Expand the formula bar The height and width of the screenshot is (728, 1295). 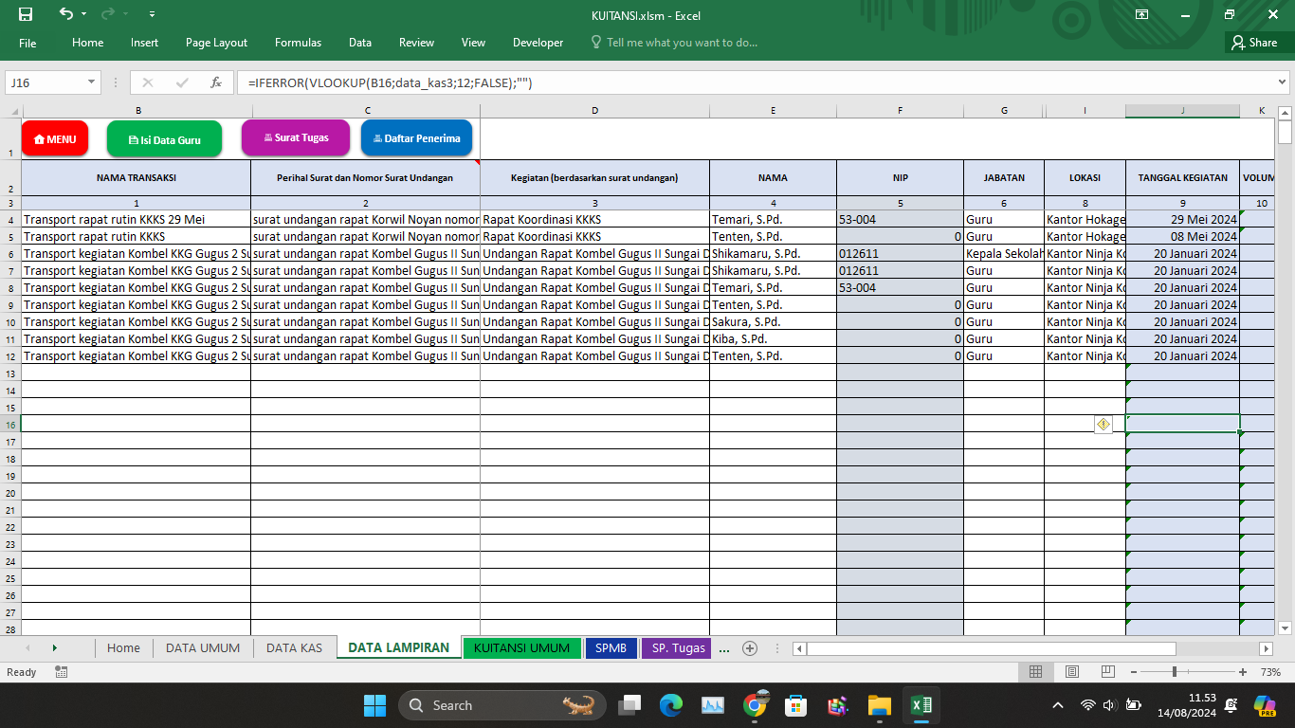click(1282, 82)
